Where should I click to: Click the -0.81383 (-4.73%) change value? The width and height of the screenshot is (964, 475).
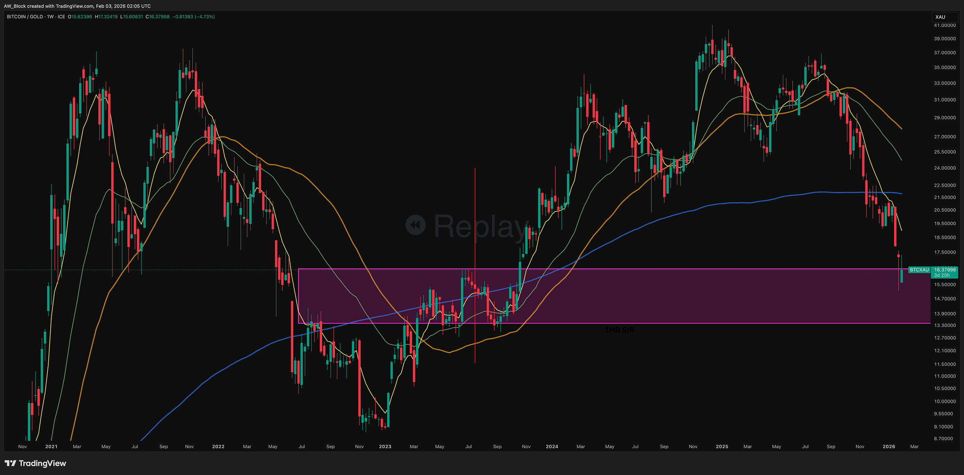pyautogui.click(x=194, y=17)
